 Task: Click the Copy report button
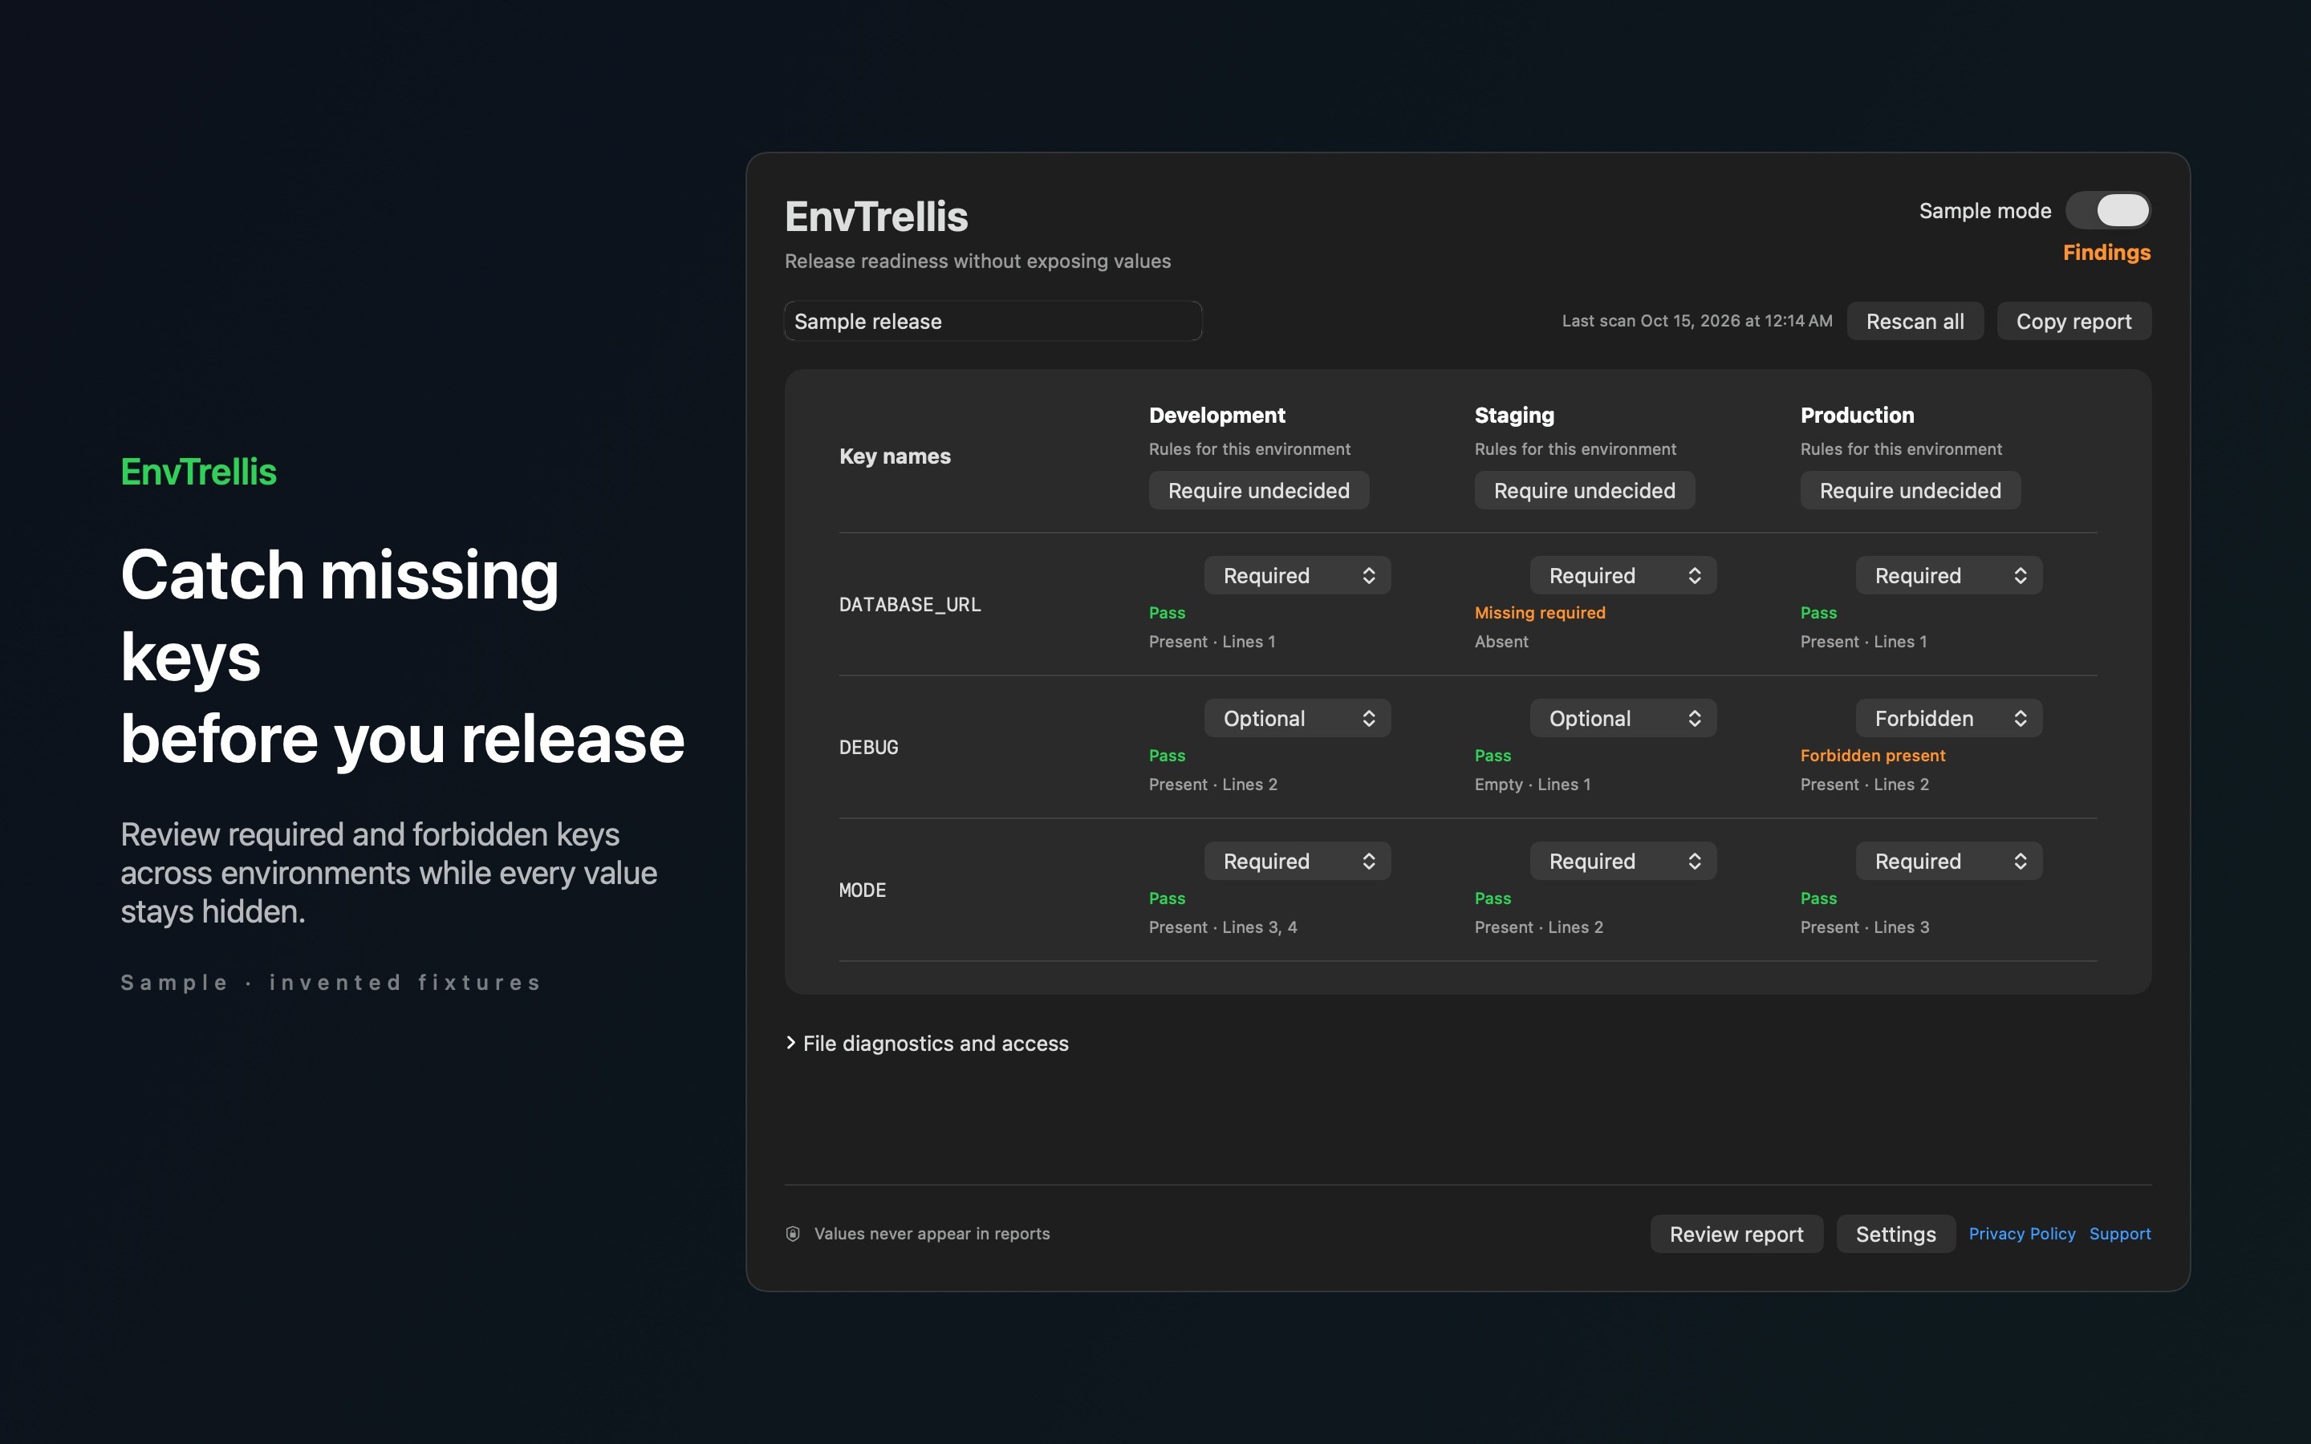[2073, 321]
